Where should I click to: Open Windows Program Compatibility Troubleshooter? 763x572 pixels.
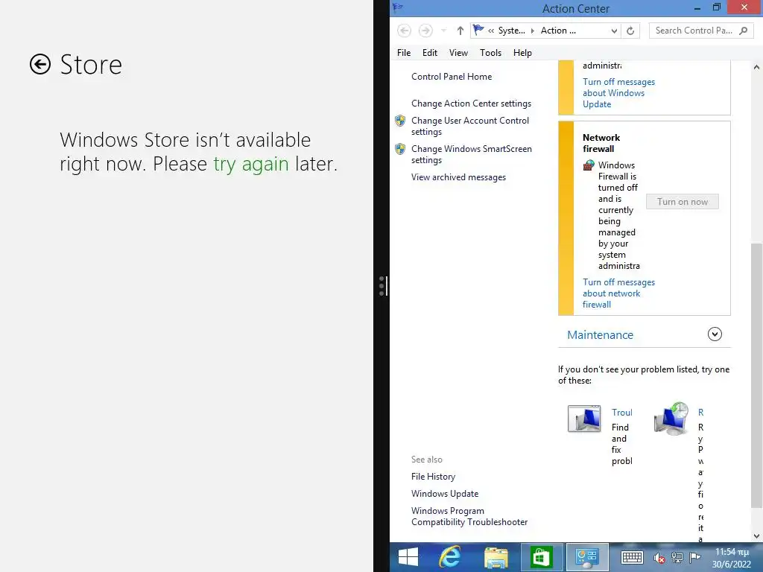click(x=469, y=516)
